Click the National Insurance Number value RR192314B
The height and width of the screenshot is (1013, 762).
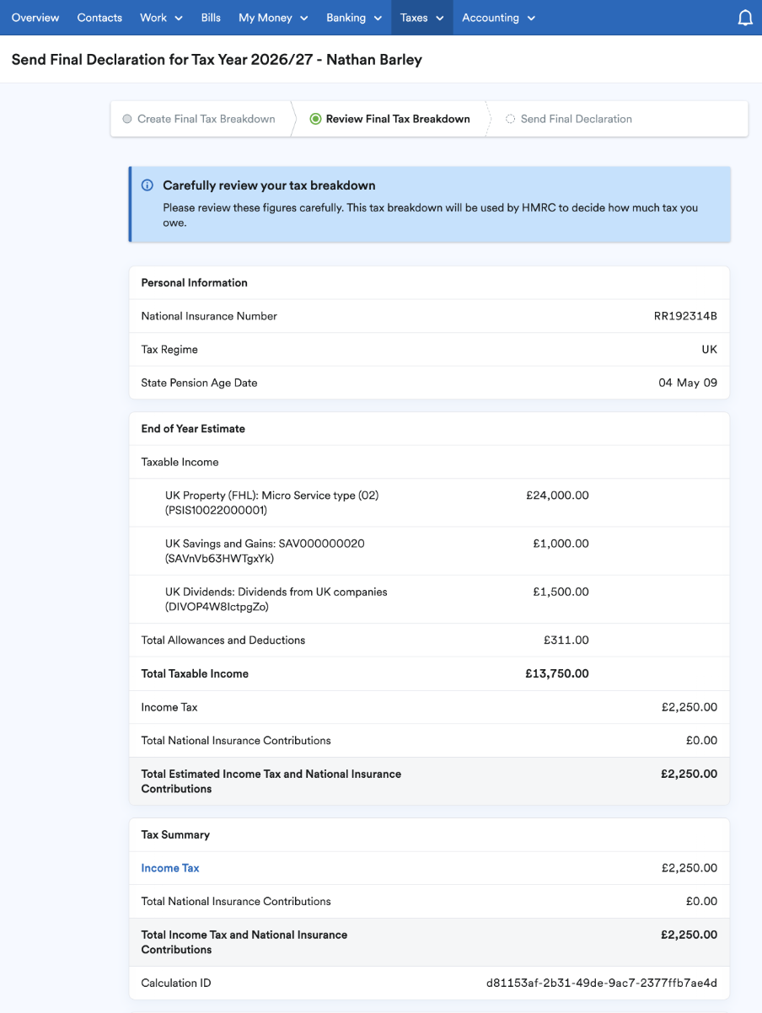tap(685, 316)
